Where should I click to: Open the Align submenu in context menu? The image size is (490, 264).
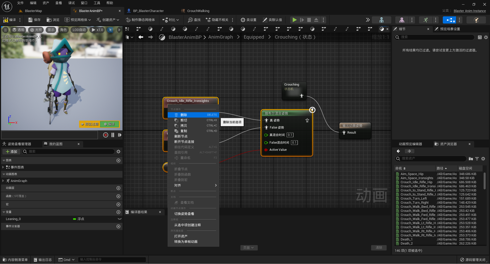(193, 185)
